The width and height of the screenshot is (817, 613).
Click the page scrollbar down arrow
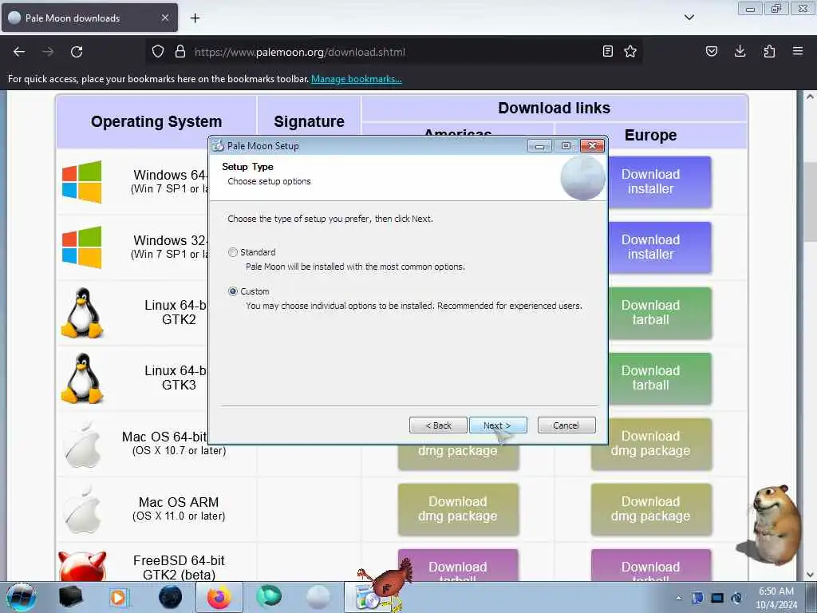[x=810, y=575]
